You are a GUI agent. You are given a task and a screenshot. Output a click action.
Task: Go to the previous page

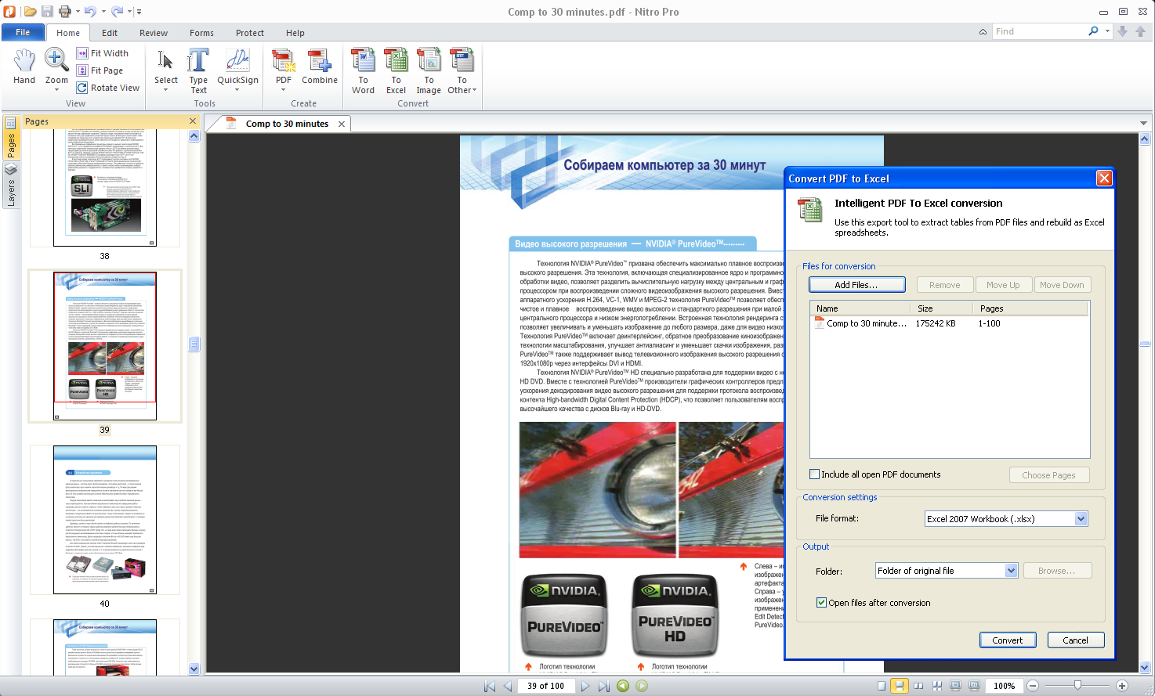click(508, 686)
